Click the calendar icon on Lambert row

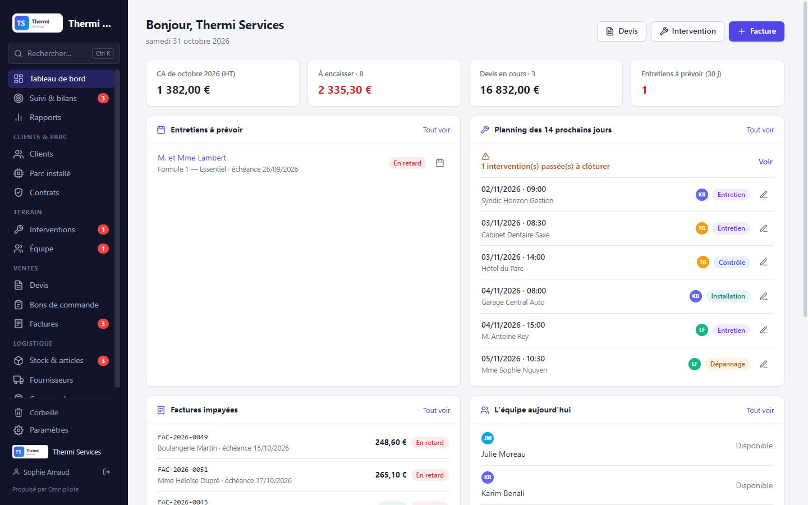[440, 163]
